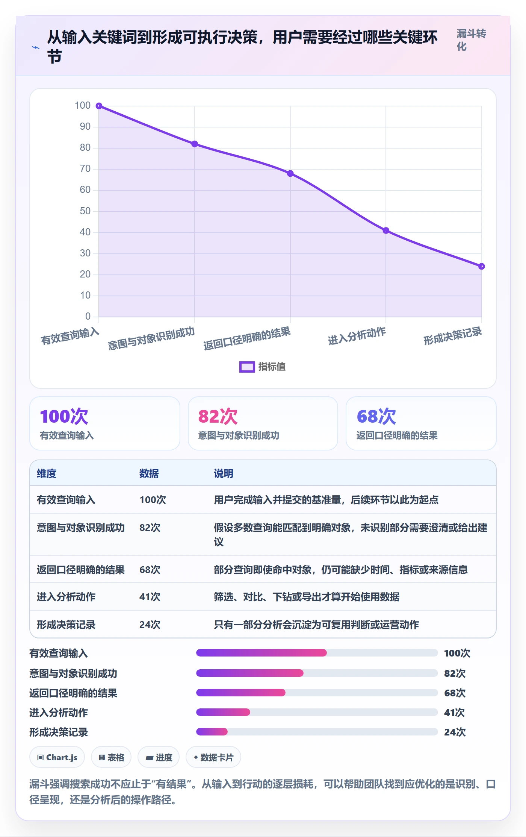Click the 有效查询输入 table row name

tap(66, 500)
